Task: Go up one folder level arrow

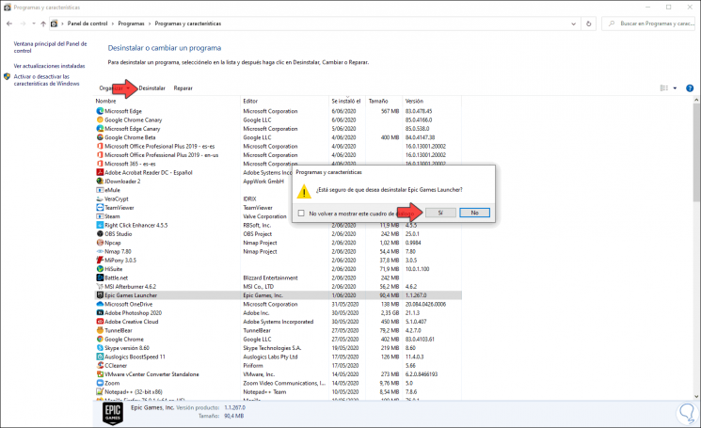Action: (x=43, y=24)
